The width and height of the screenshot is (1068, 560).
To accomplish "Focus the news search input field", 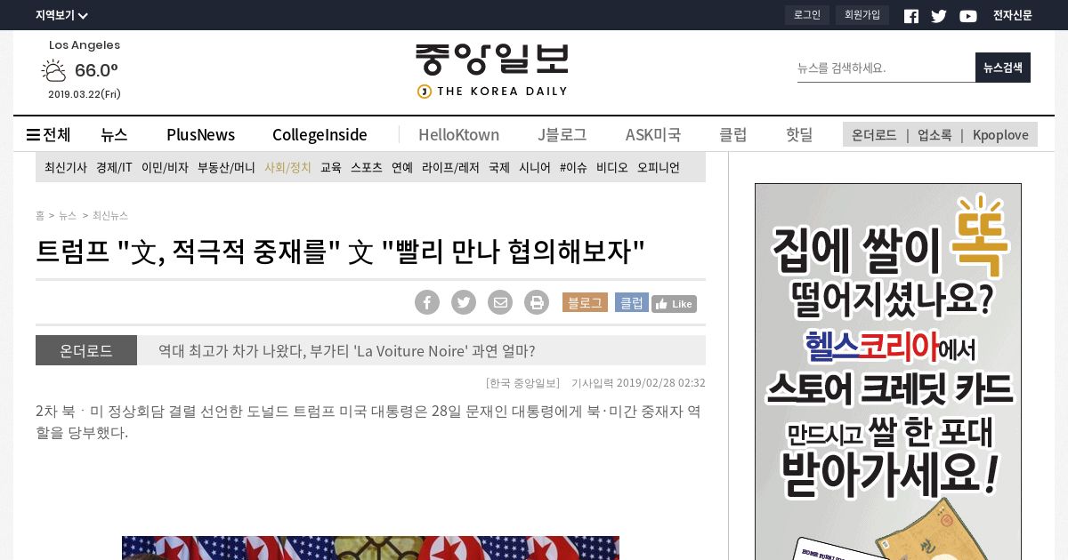I will tap(886, 68).
